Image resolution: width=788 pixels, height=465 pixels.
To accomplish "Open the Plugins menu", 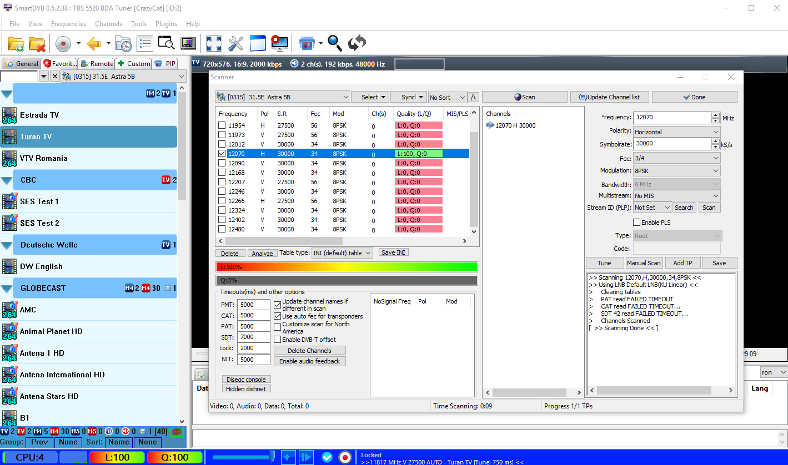I will click(x=166, y=24).
